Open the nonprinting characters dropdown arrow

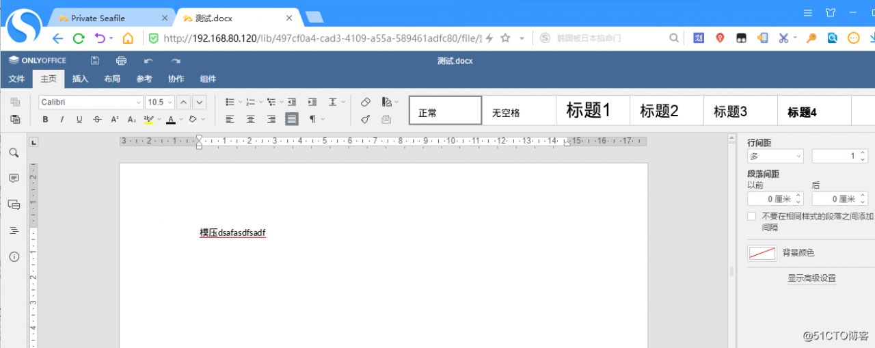323,119
